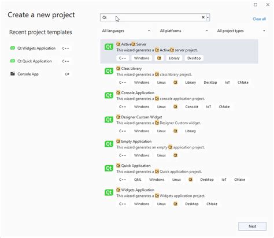
Task: Click the Clear all link
Action: pyautogui.click(x=259, y=19)
